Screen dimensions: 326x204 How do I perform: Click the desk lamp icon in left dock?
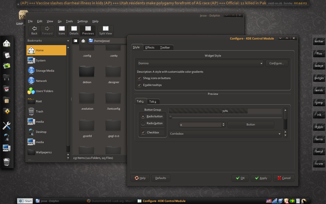coord(7,137)
